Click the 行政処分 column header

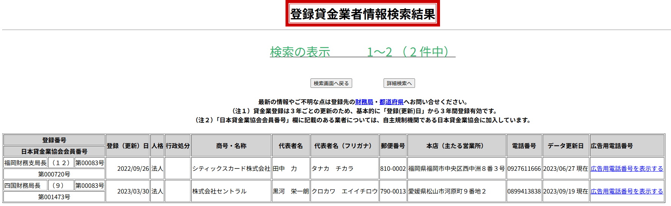(178, 146)
